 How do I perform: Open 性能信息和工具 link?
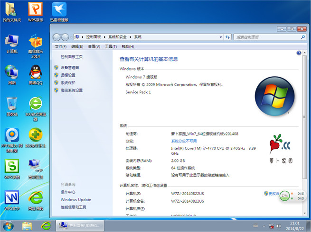74,207
